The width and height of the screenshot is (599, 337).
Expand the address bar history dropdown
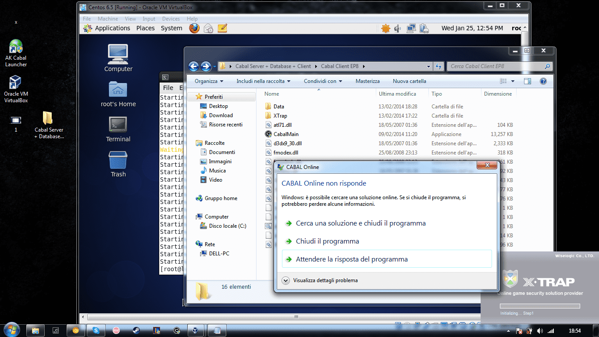[429, 66]
